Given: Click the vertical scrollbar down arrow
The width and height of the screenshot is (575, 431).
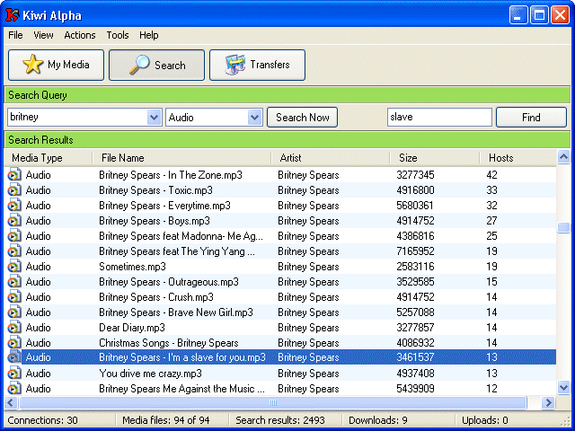Looking at the screenshot, I should coord(563,387).
